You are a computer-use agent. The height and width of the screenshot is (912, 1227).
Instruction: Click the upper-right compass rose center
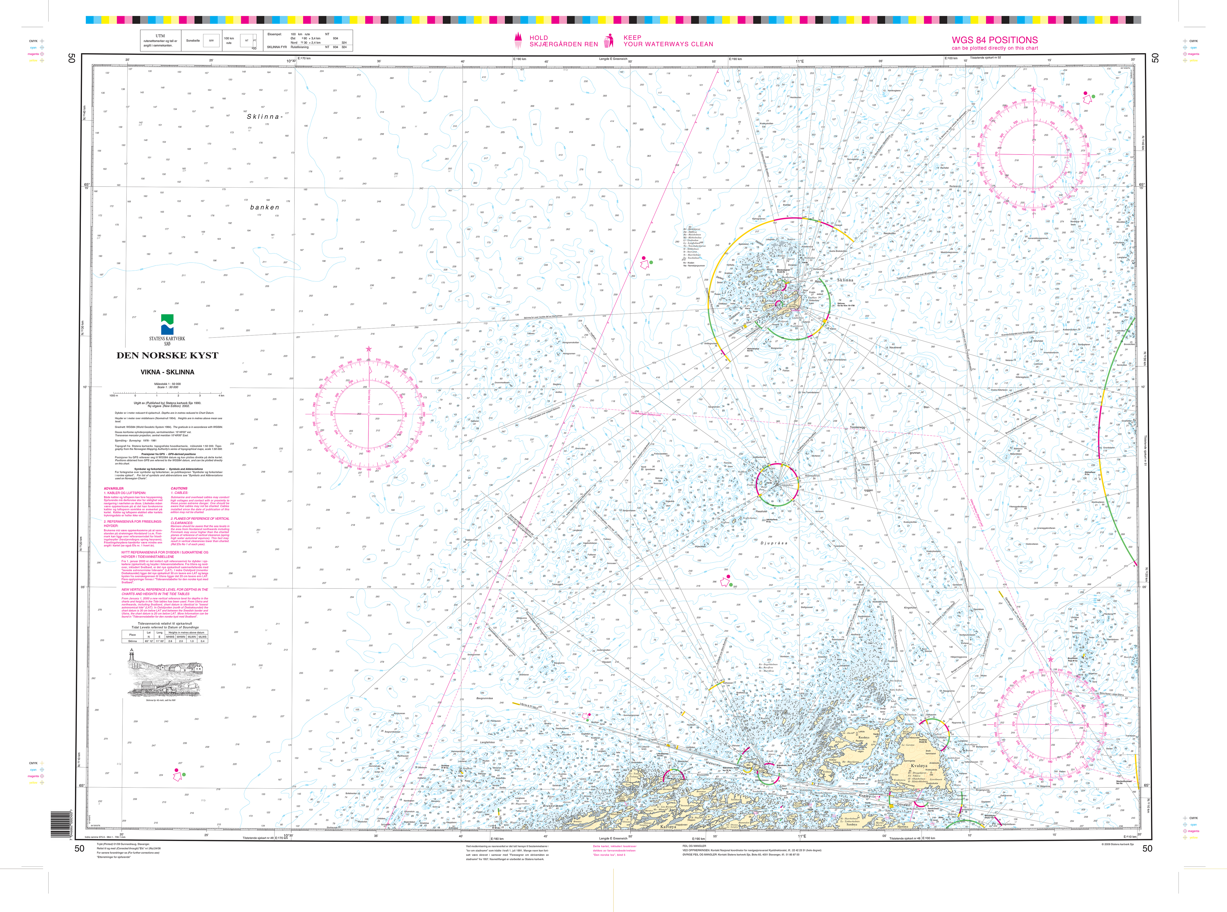(x=1034, y=154)
